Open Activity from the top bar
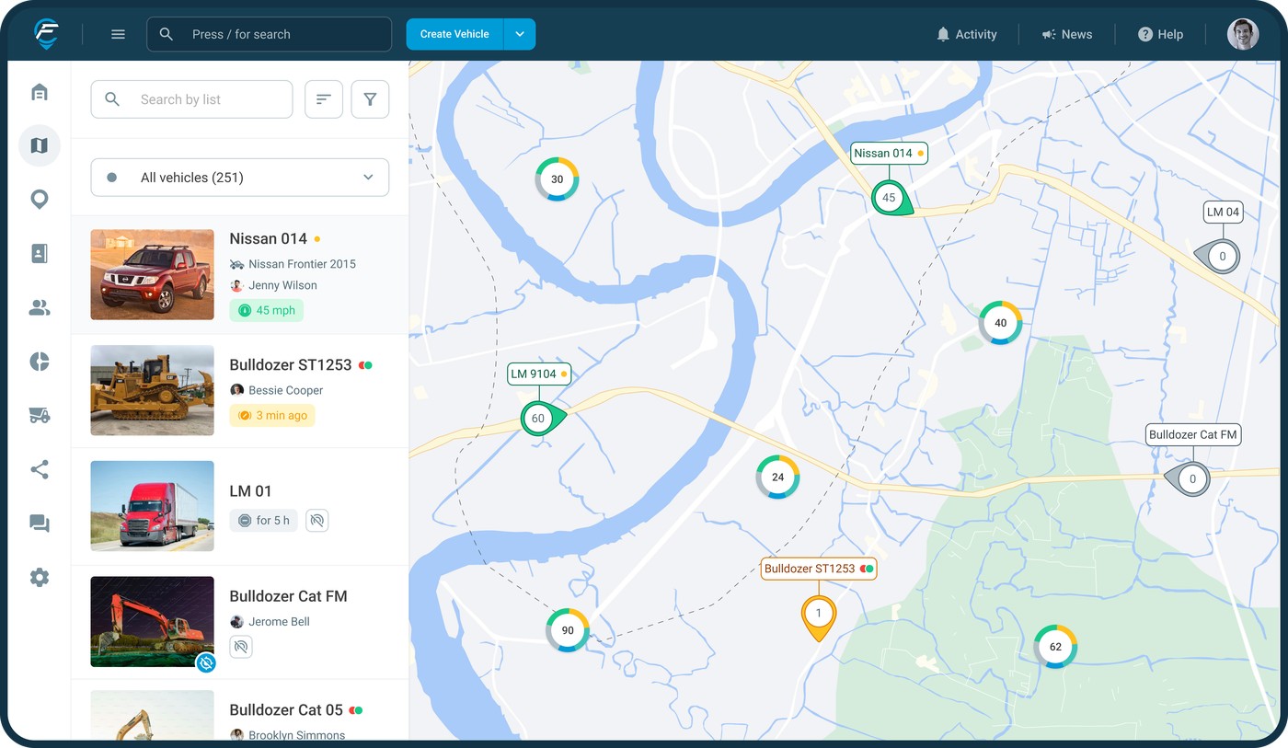This screenshot has height=748, width=1288. [967, 34]
